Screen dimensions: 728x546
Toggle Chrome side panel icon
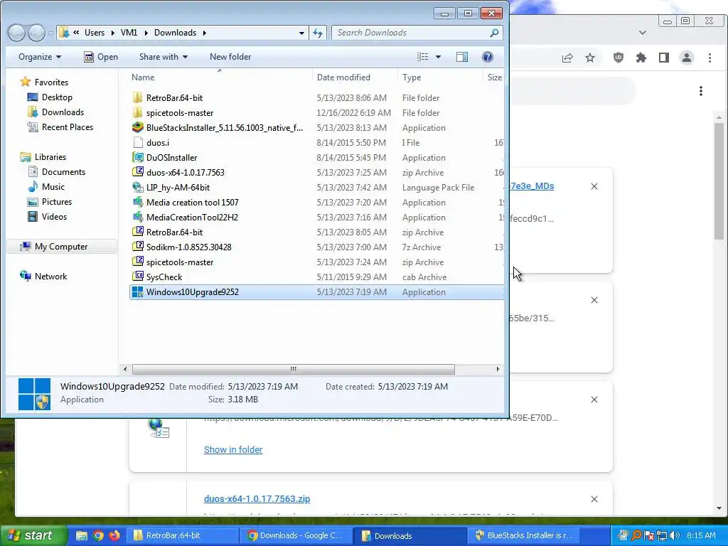[664, 58]
